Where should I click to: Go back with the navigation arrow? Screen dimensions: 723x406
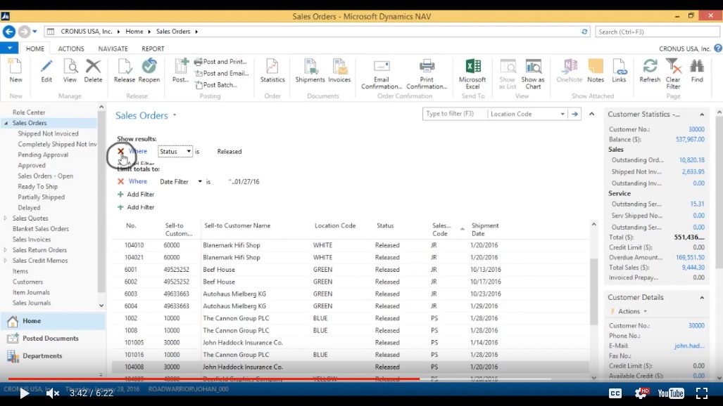pyautogui.click(x=8, y=32)
